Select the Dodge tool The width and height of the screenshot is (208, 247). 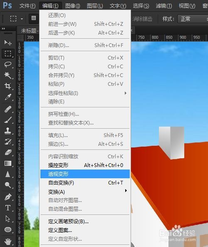[8, 185]
